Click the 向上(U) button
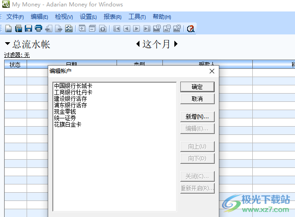The image size is (295, 217). point(197,146)
